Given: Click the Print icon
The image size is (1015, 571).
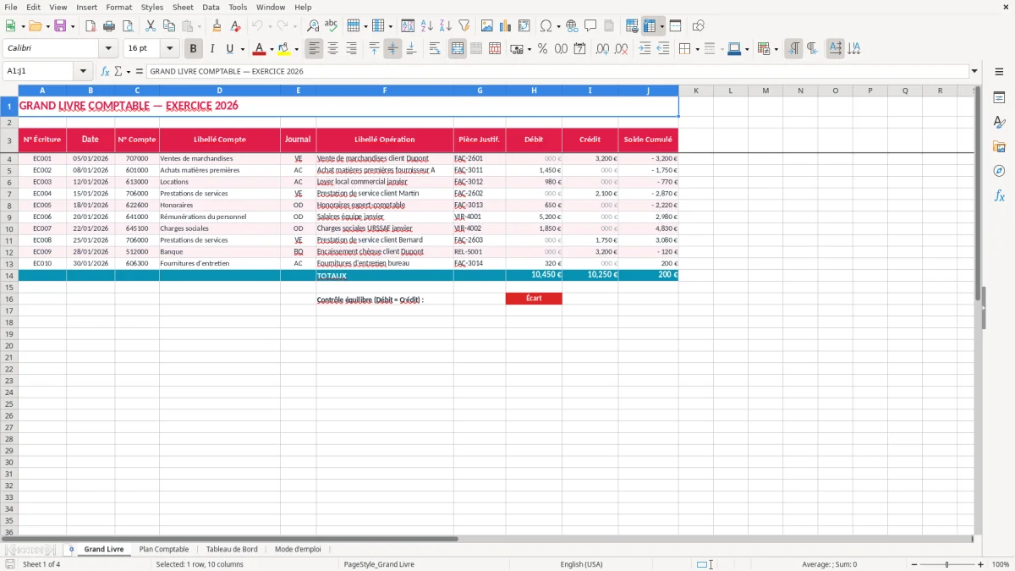Looking at the screenshot, I should click(109, 26).
